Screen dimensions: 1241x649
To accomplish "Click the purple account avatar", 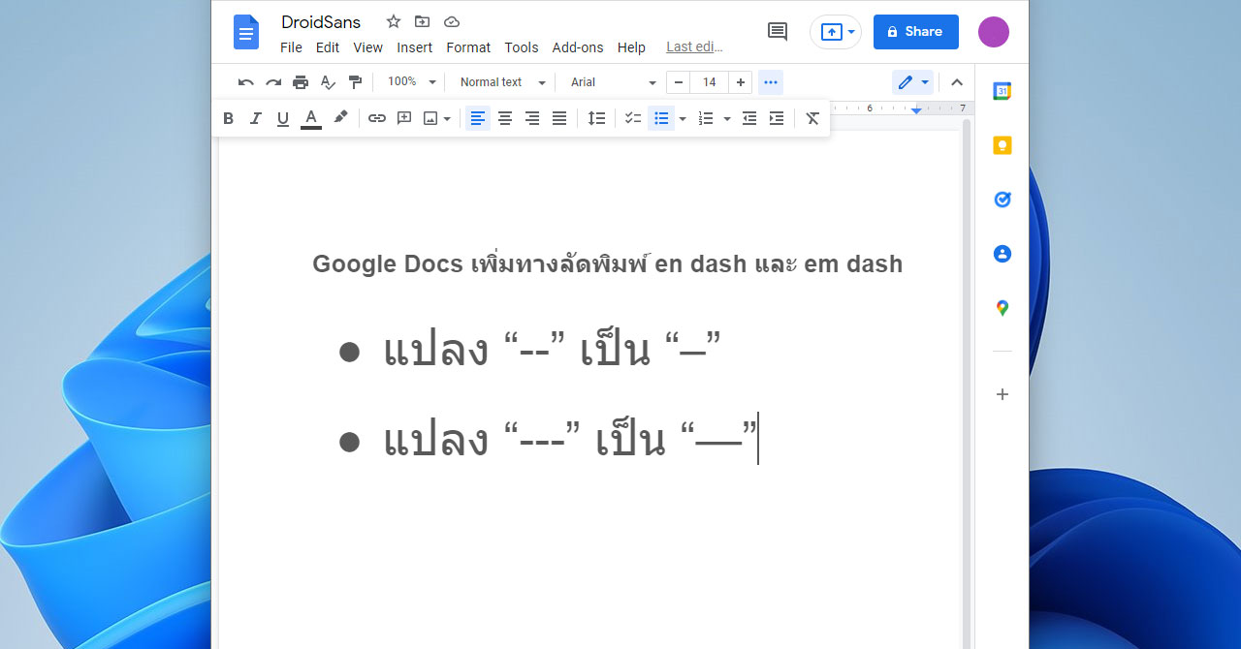I will (994, 32).
